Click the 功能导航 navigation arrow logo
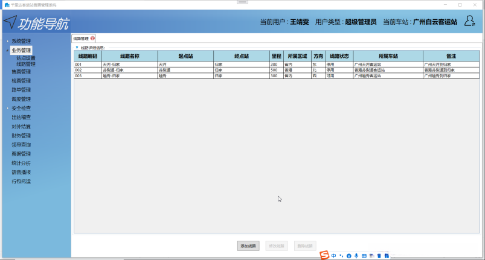 click(10, 22)
